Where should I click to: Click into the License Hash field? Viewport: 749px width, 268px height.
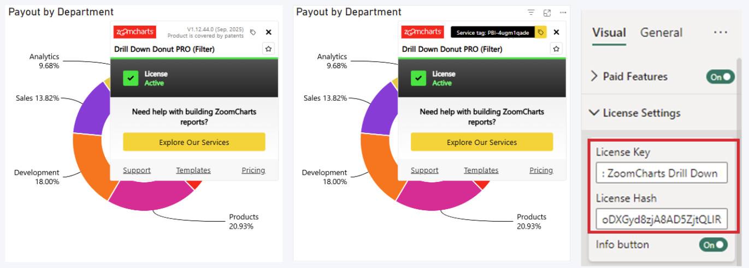coord(661,220)
